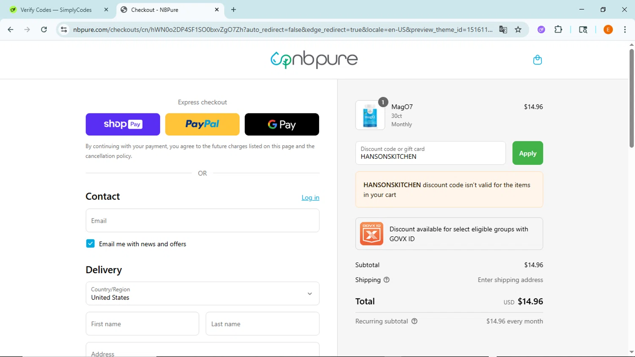This screenshot has height=357, width=635.
Task: Go back using the browser back arrow
Action: 11,30
